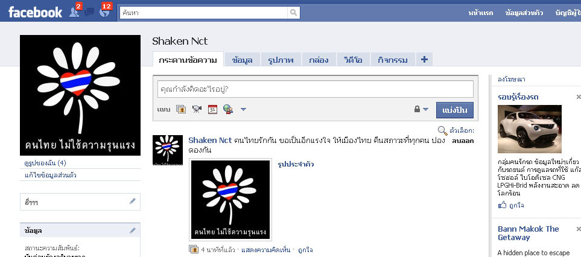This screenshot has width=581, height=257.
Task: Expand more attachment options arrow
Action: (x=243, y=109)
